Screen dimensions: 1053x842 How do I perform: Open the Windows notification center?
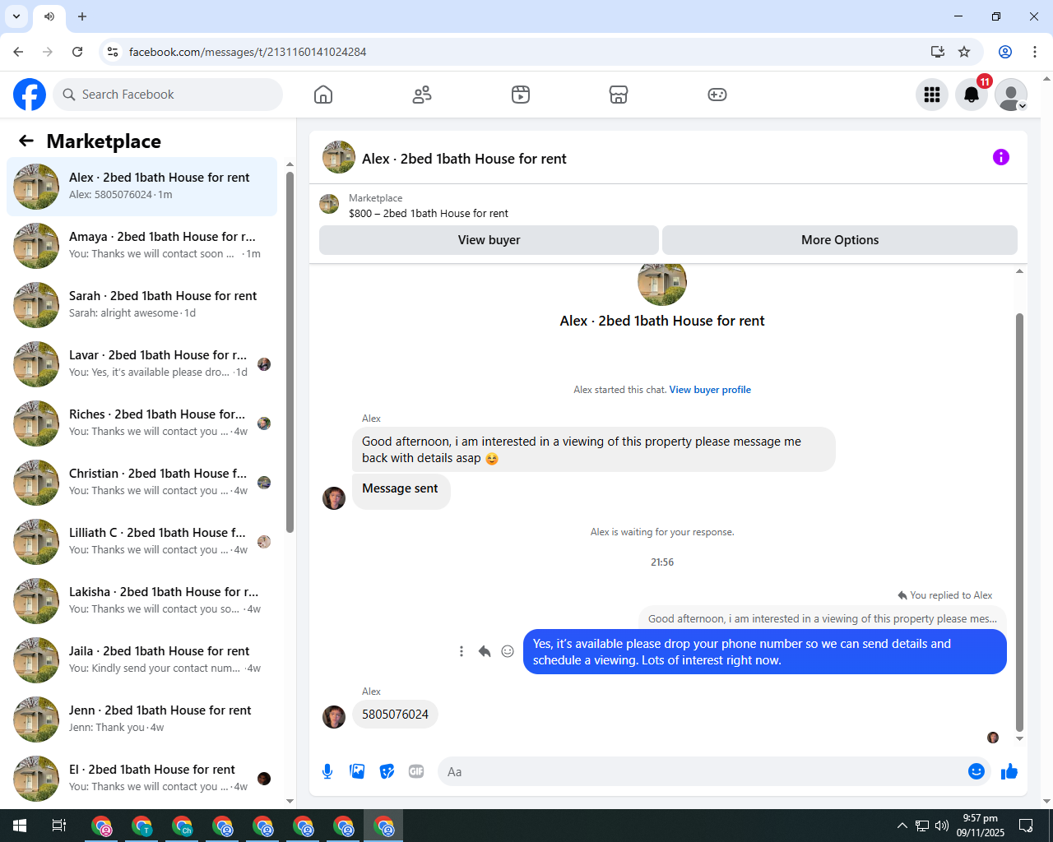(x=1026, y=826)
